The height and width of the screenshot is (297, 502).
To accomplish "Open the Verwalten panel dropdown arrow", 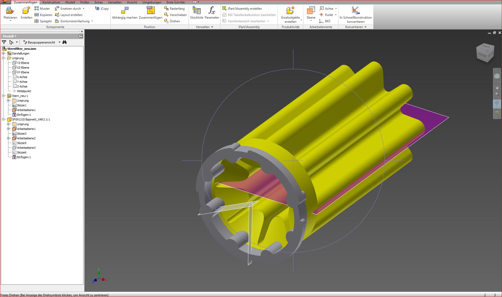I will pos(212,27).
